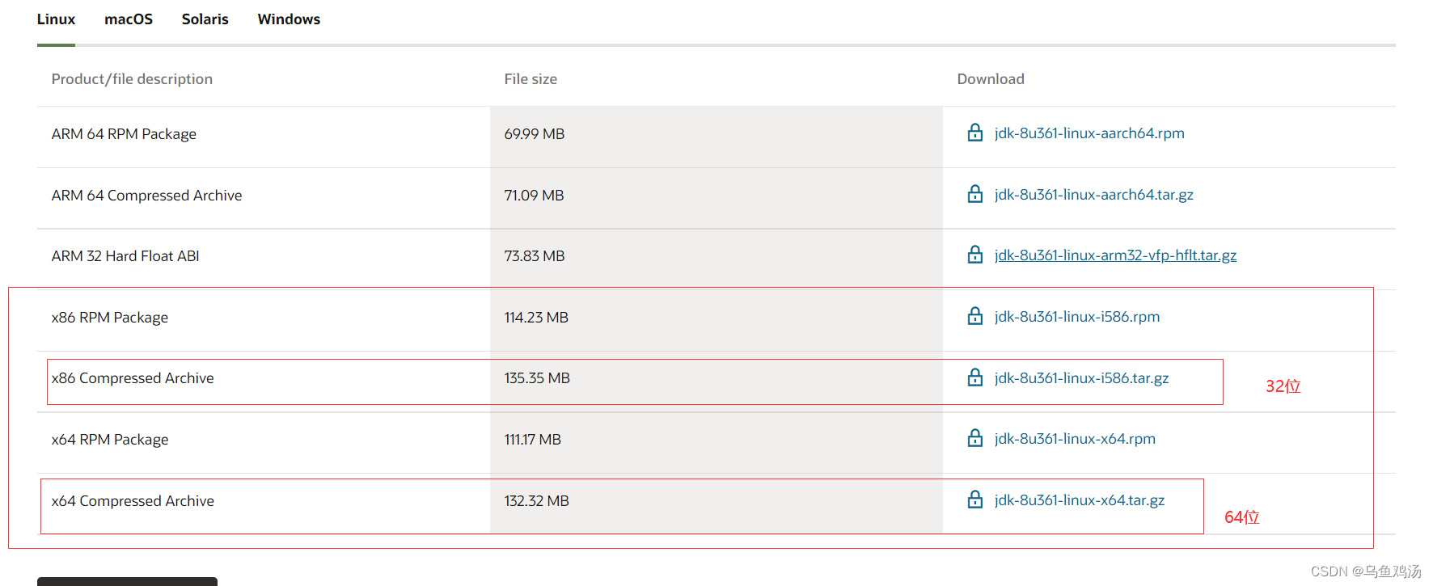Open the Solaris tab
The width and height of the screenshot is (1433, 586).
point(205,19)
